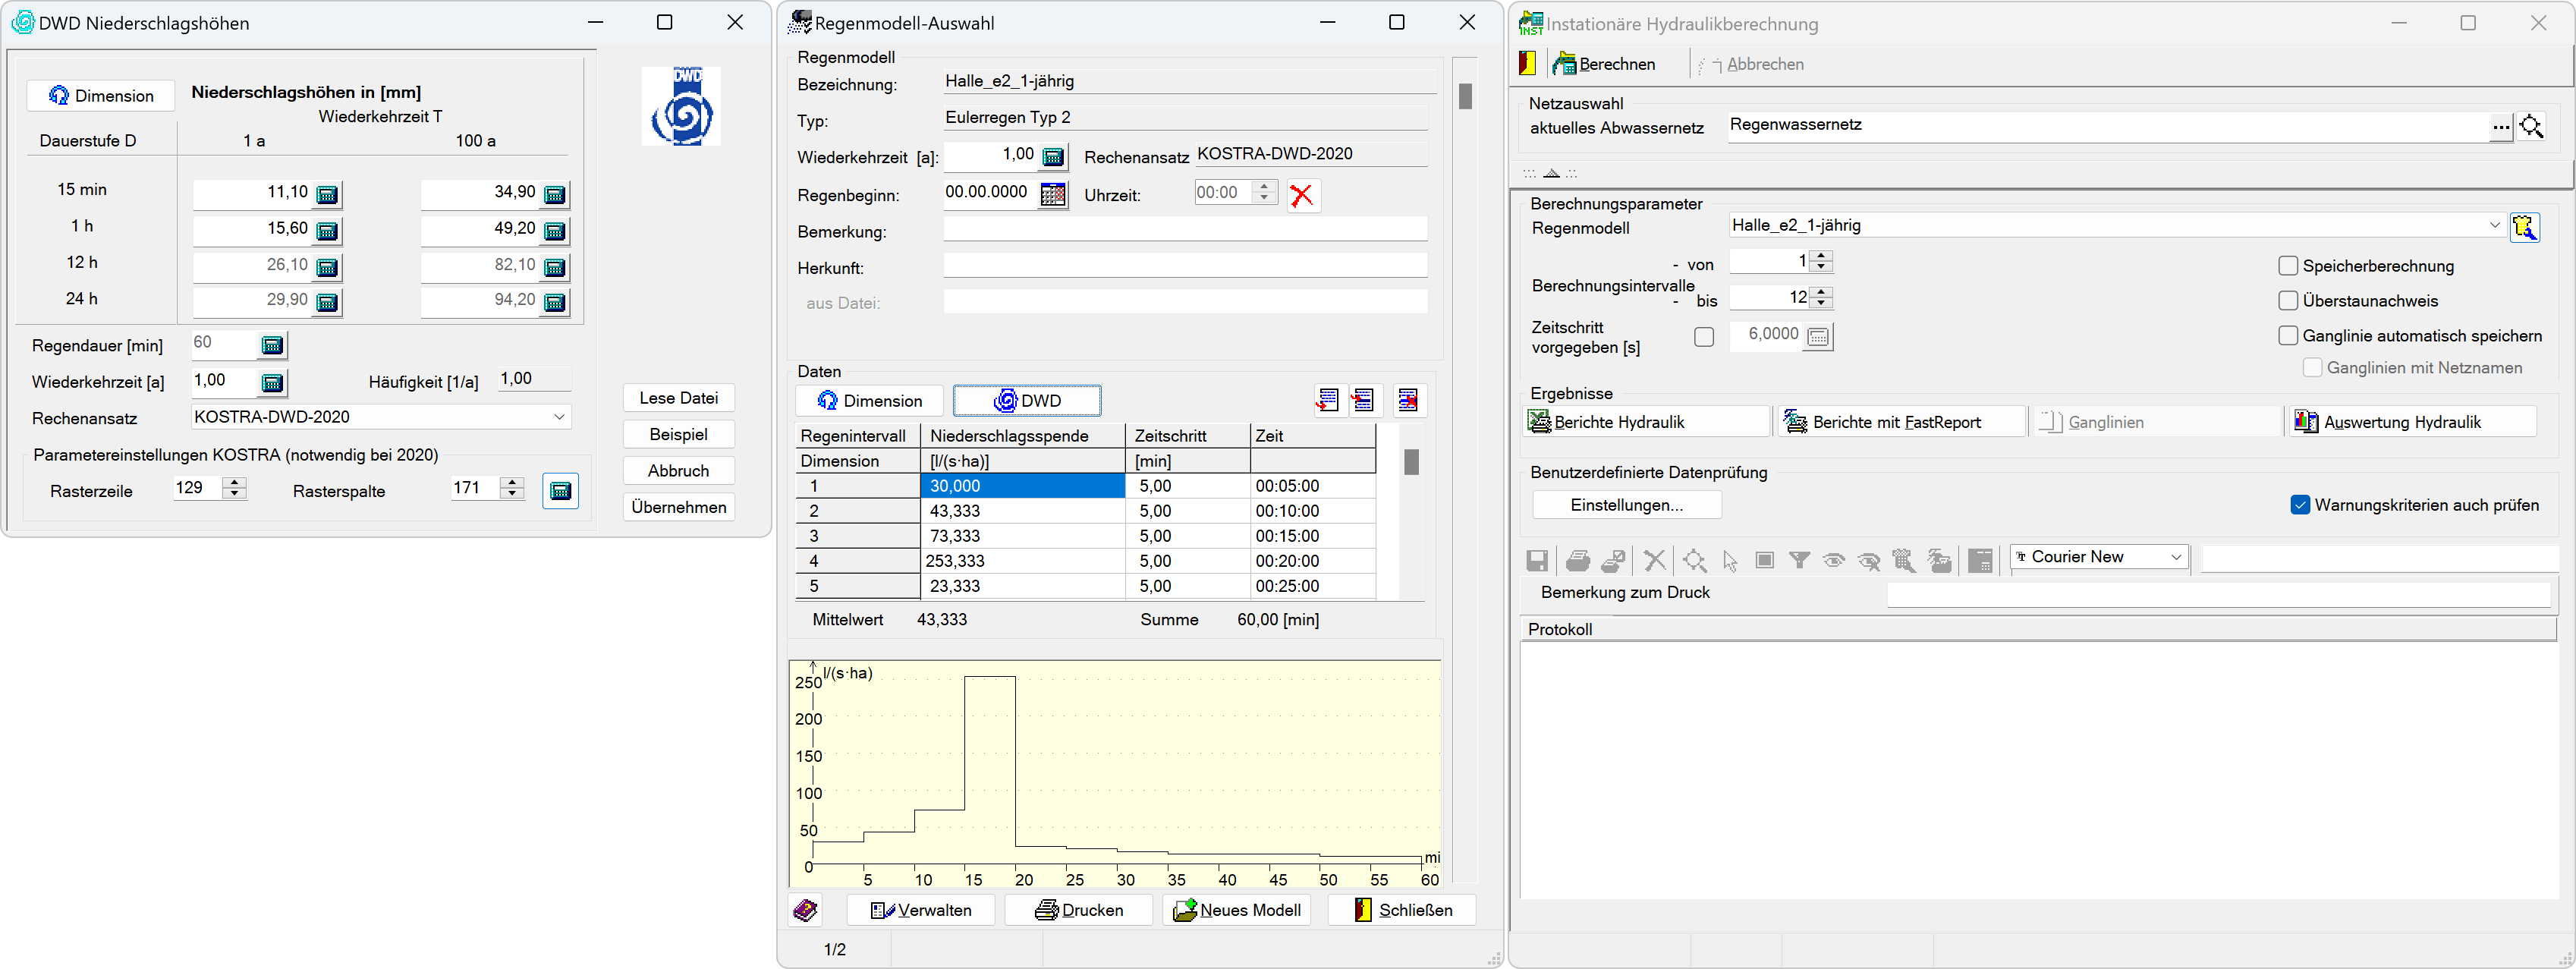Enable the Speicherberechnung checkbox
Viewport: 2576px width, 969px height.
[2287, 266]
